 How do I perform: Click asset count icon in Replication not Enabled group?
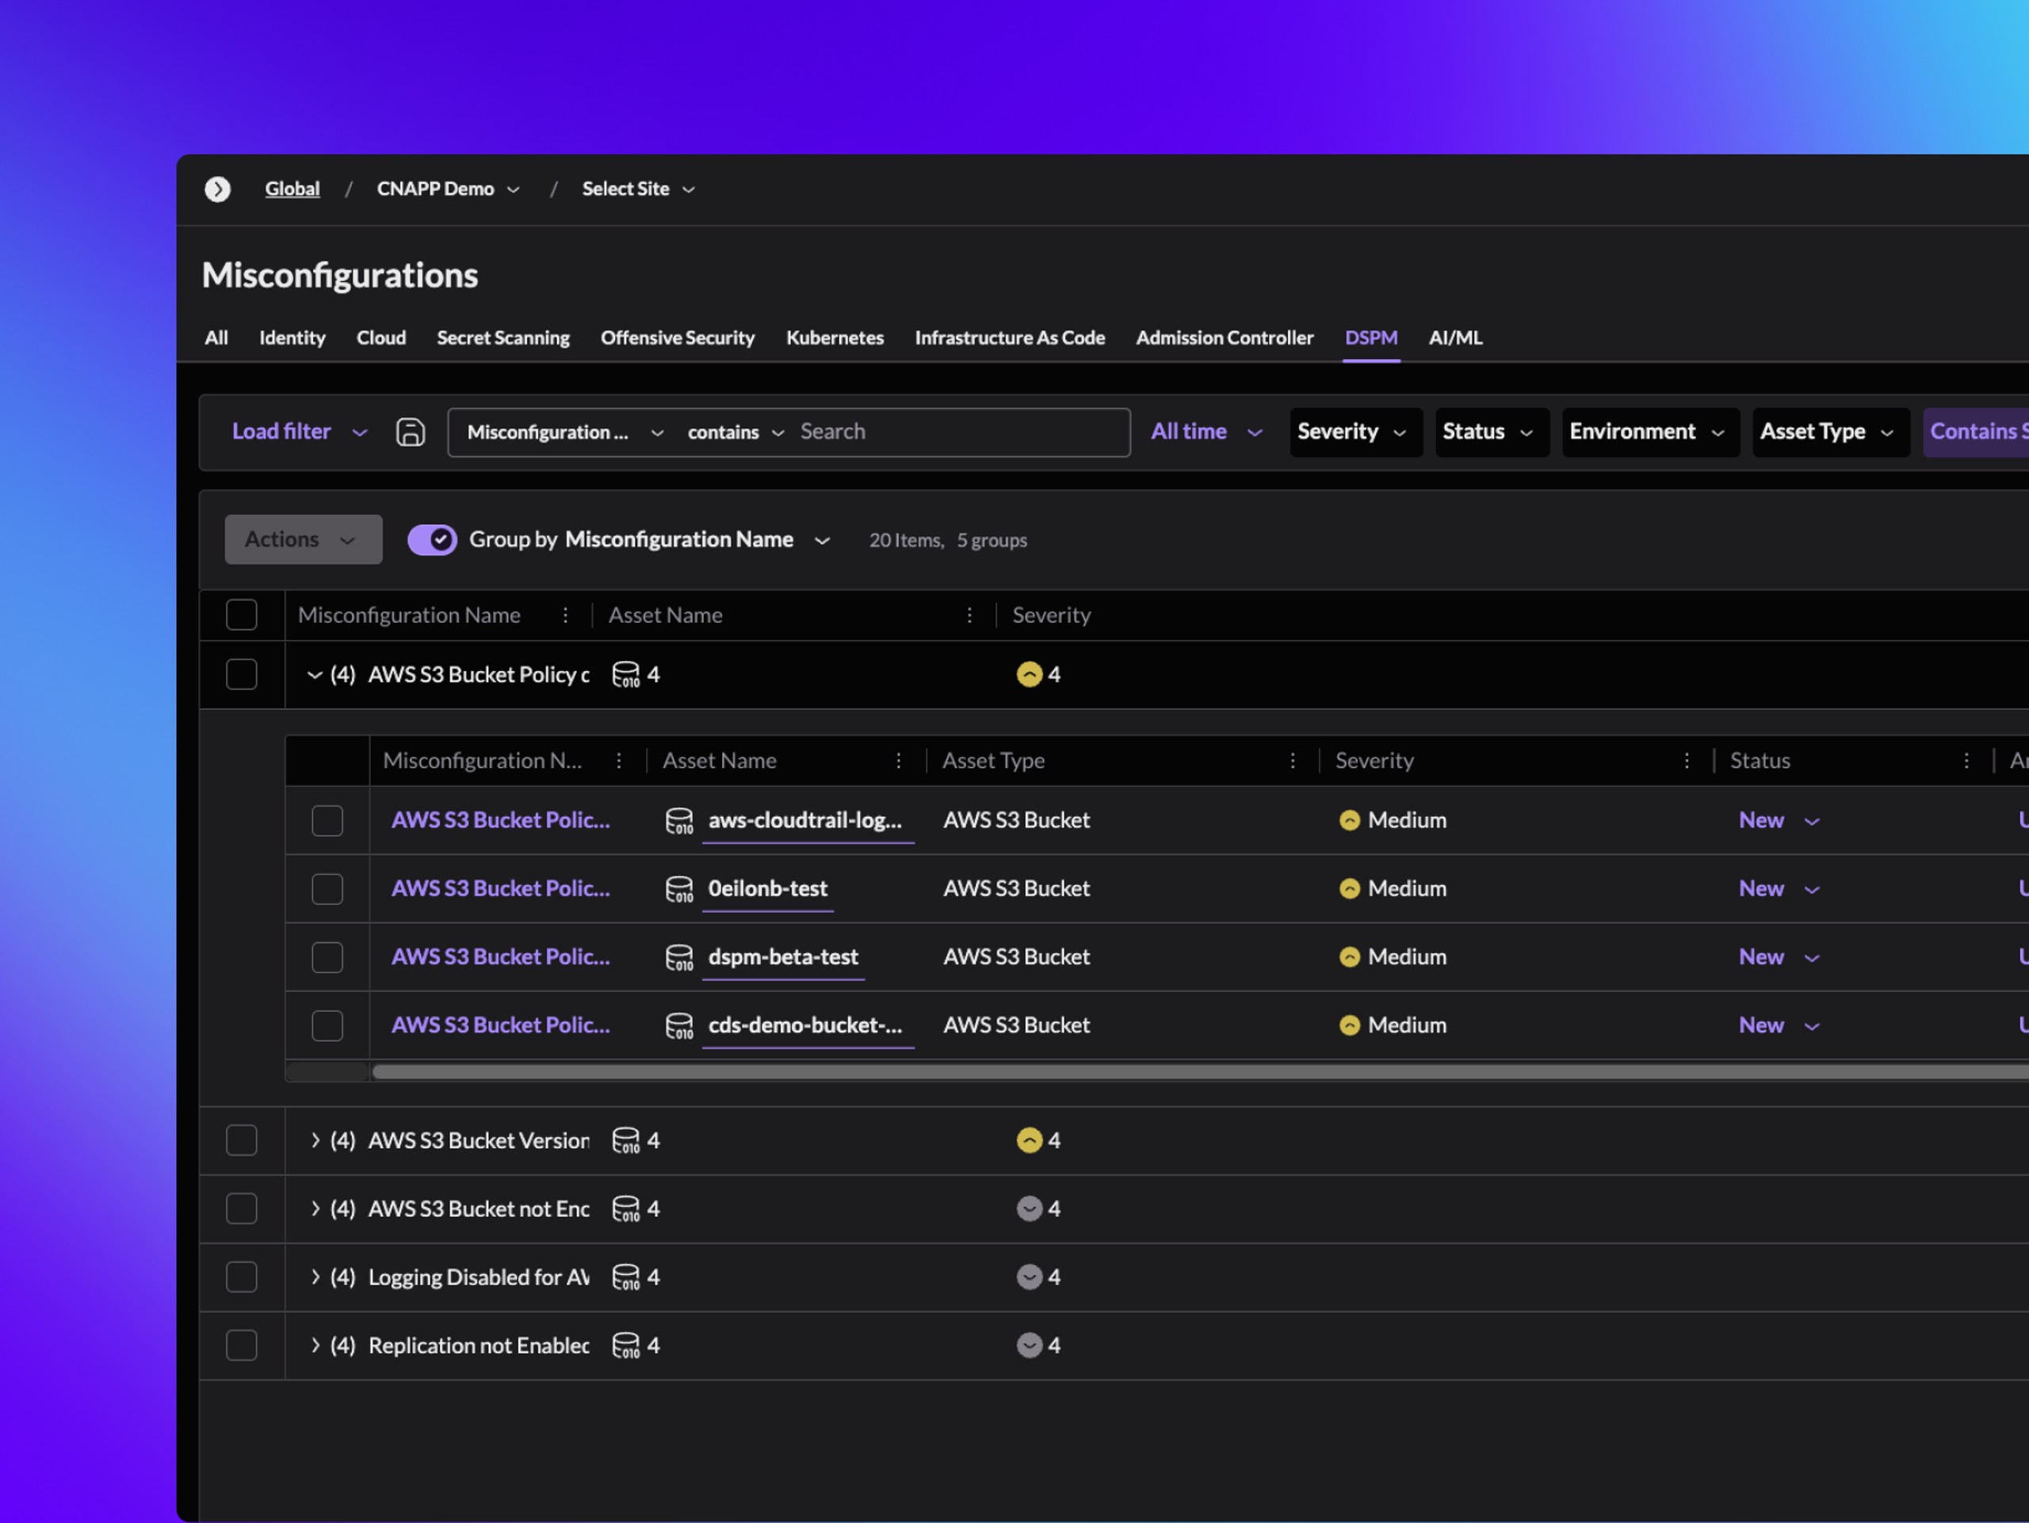click(625, 1346)
